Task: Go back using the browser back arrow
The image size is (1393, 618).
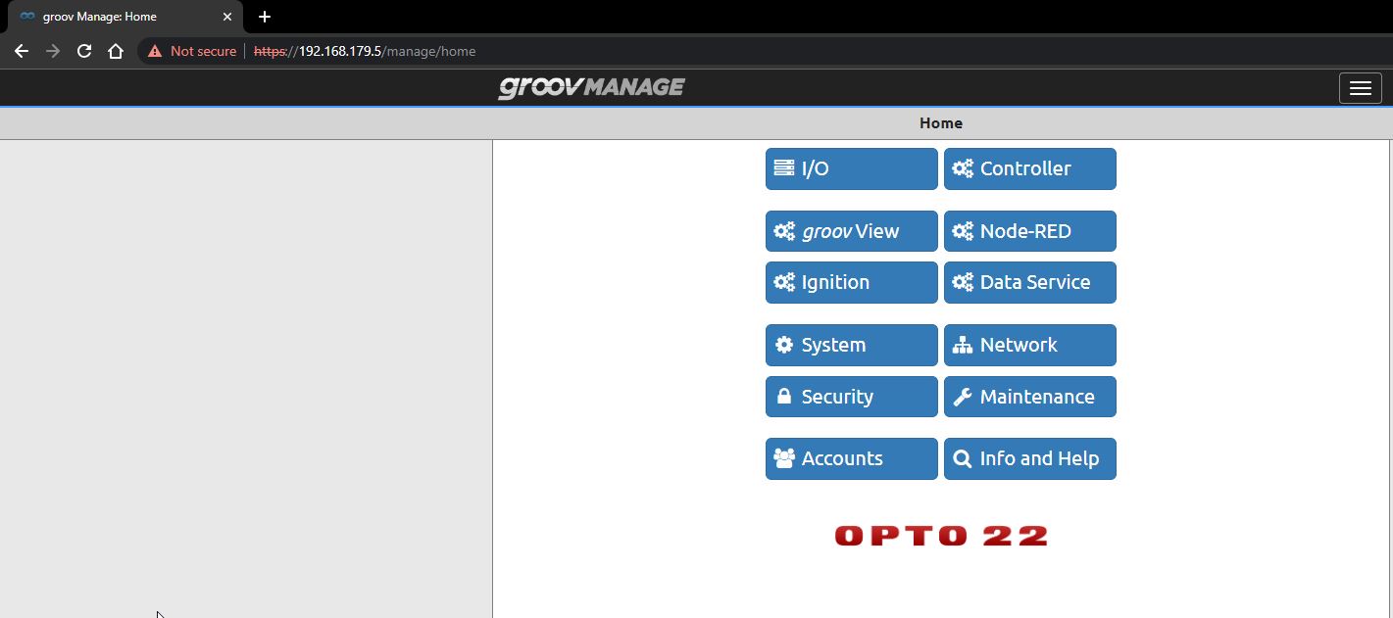Action: [x=22, y=51]
